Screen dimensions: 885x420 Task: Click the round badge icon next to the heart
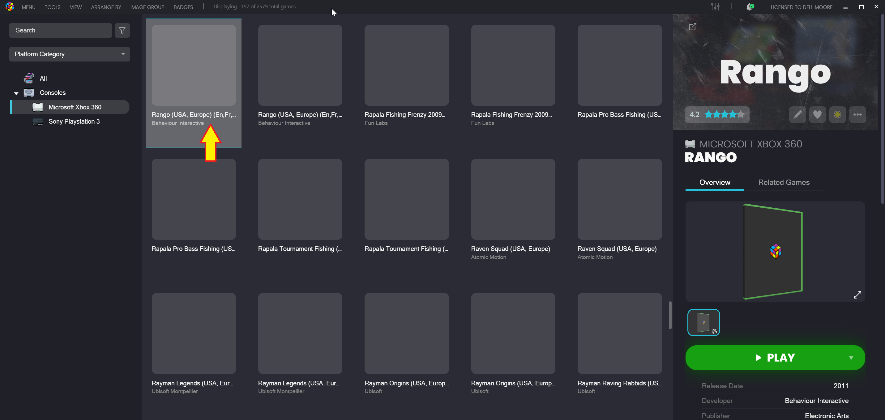pyautogui.click(x=838, y=115)
